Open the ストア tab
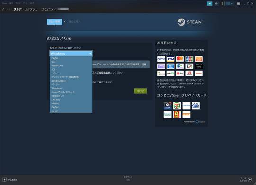256x185 pixels. tap(18, 9)
